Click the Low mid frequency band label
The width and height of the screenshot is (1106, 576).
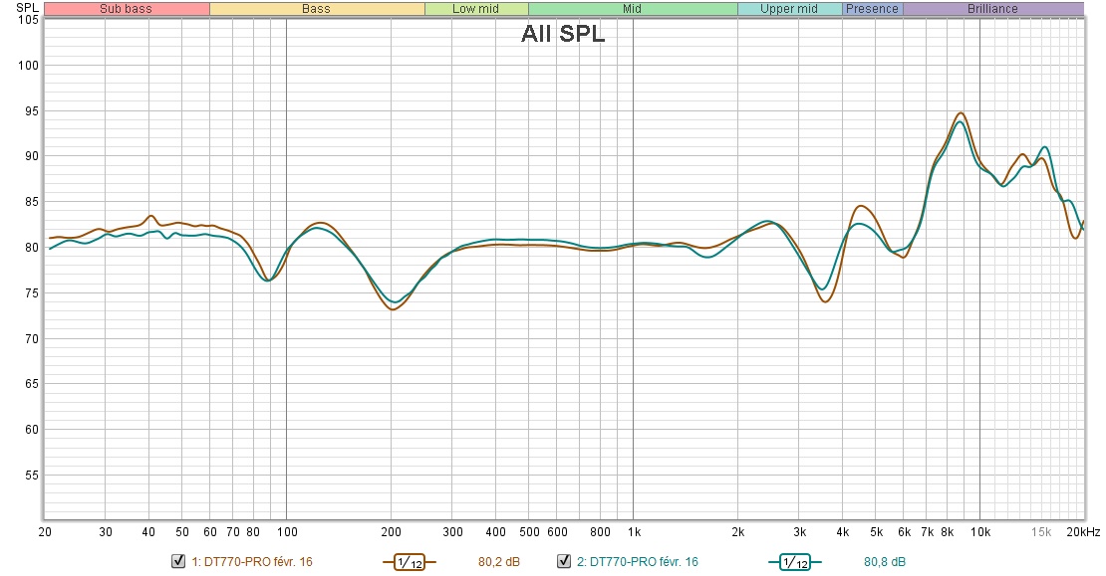pos(476,9)
